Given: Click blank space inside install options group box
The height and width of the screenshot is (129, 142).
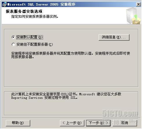Looking at the screenshot, I should (71, 73).
